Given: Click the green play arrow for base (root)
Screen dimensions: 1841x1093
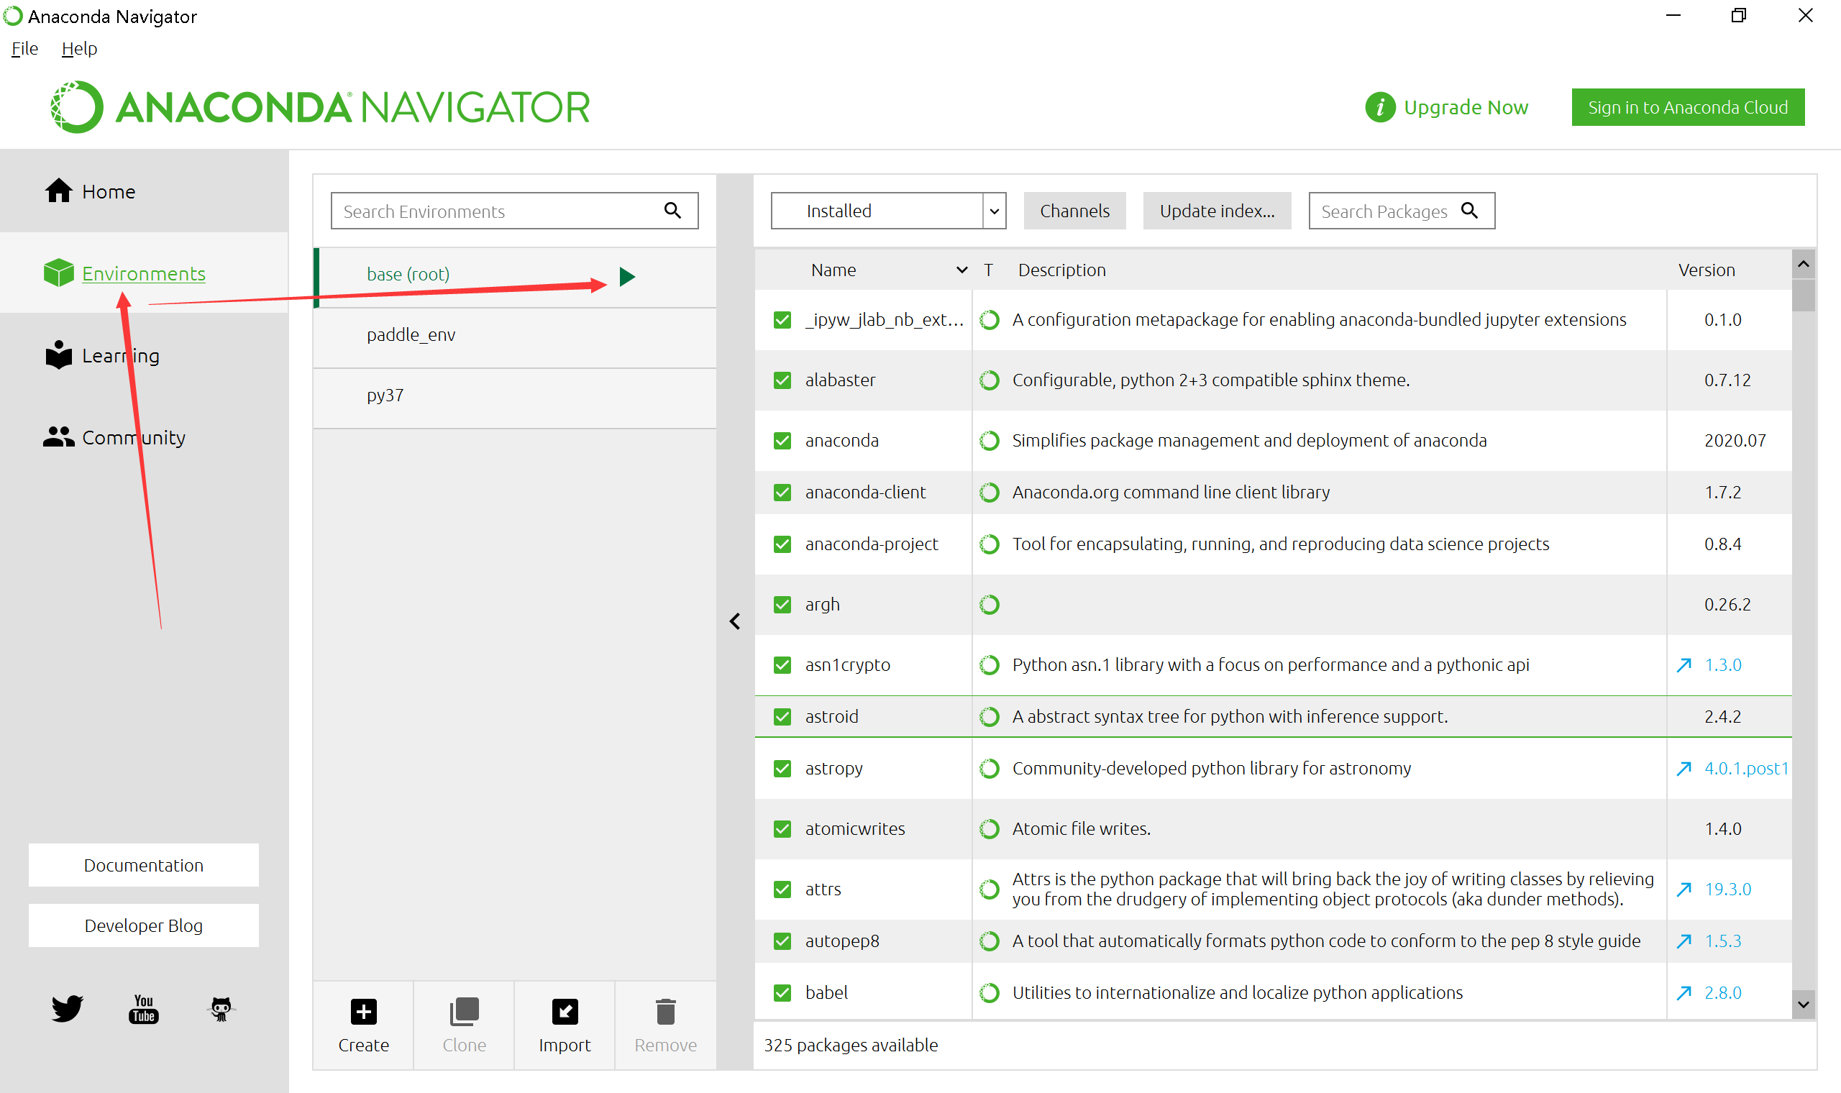Looking at the screenshot, I should click(x=626, y=276).
